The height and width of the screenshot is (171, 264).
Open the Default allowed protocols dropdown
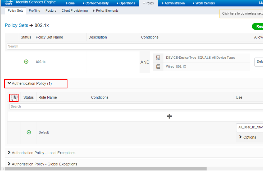tap(259, 62)
